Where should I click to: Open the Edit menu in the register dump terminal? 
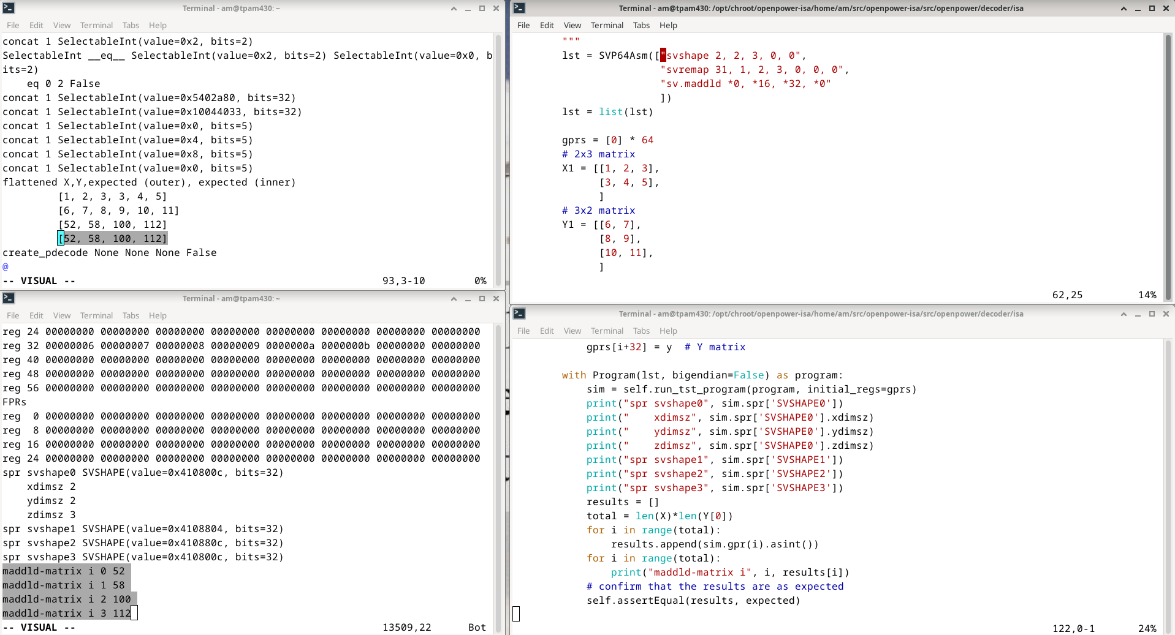(36, 315)
